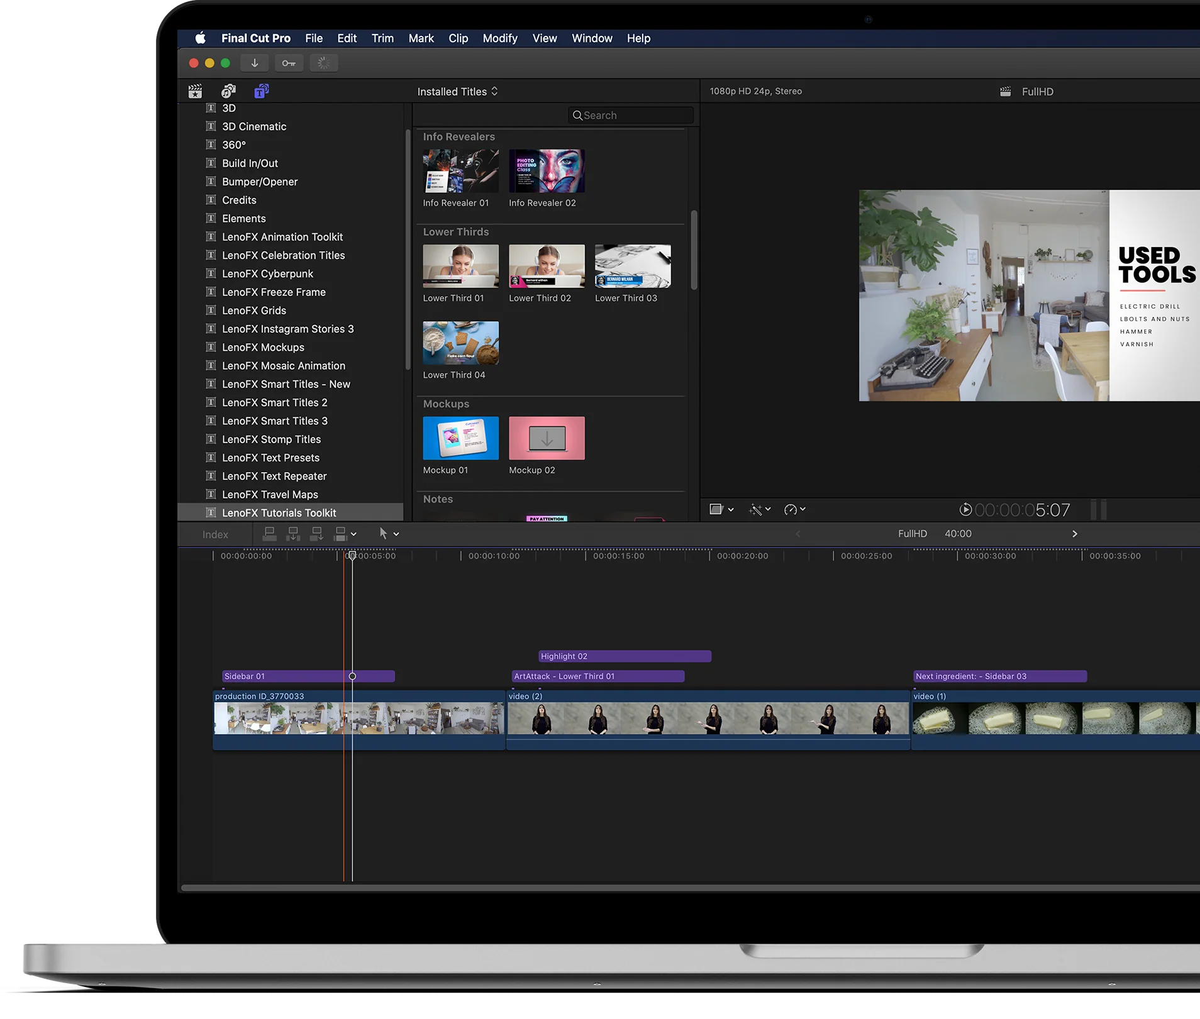Open the Media Import window icon
The width and height of the screenshot is (1200, 1019).
click(255, 63)
